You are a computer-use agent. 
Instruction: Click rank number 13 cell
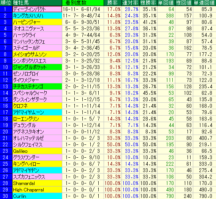pyautogui.click(x=6, y=86)
